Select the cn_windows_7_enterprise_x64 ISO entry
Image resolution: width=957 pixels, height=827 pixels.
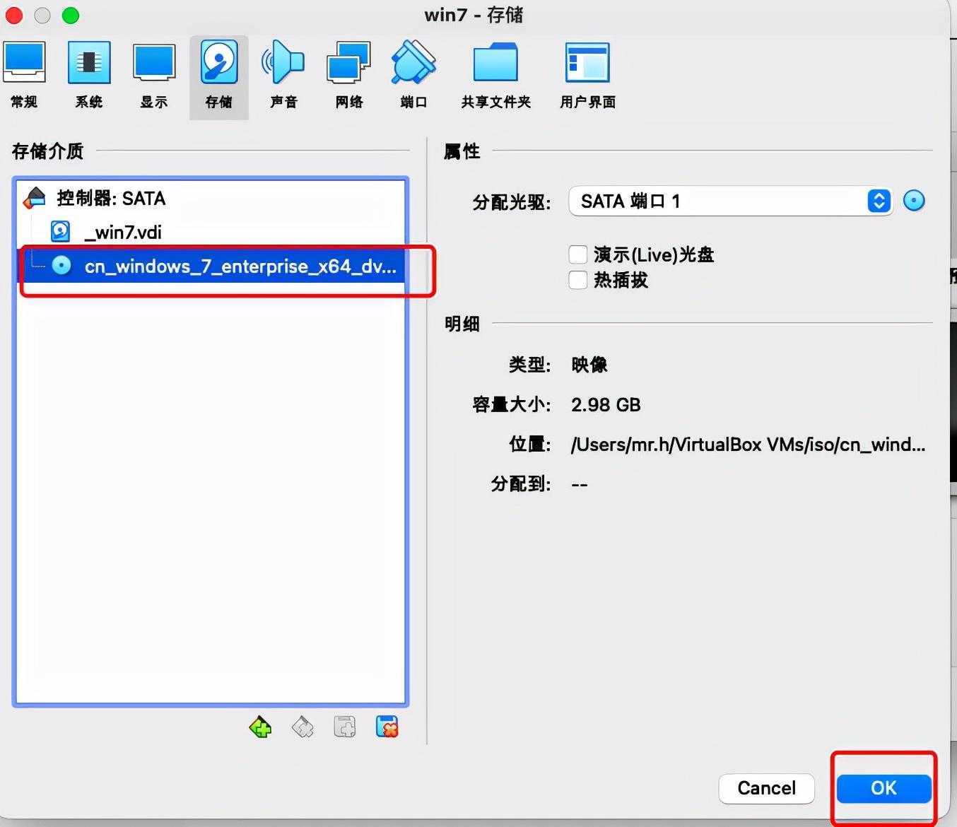pos(211,266)
